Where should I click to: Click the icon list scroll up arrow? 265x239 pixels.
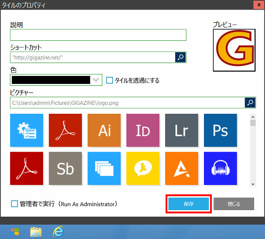(253, 117)
